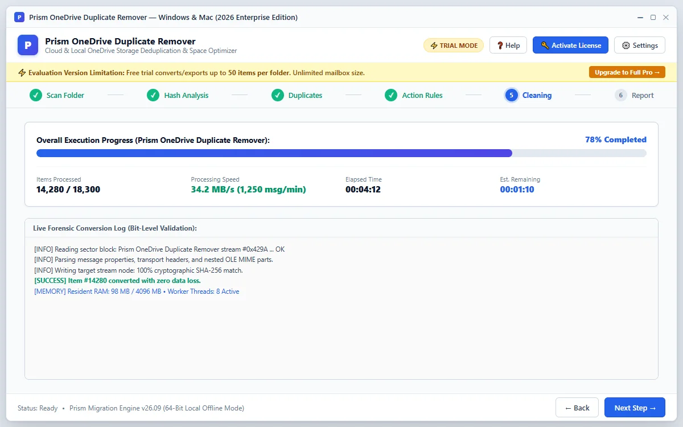Click the step 5 circle for Cleaning
The height and width of the screenshot is (427, 683).
click(511, 95)
